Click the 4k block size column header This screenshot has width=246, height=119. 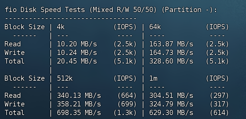tap(61, 27)
